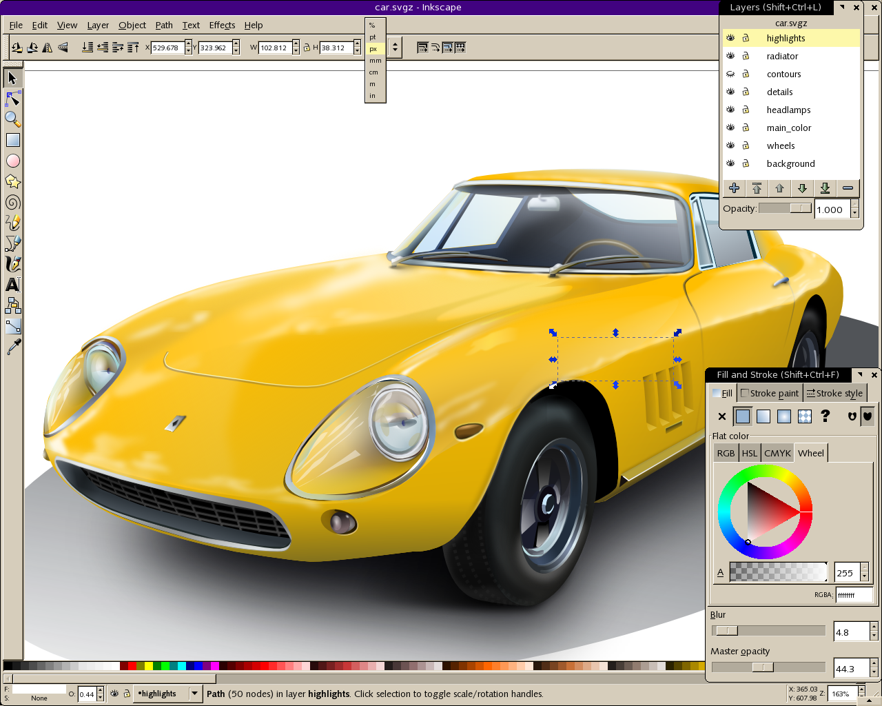The image size is (882, 706).
Task: Choose 'in' from the units list
Action: pyautogui.click(x=373, y=95)
